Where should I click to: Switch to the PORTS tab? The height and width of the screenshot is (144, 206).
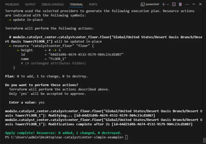[93, 5]
